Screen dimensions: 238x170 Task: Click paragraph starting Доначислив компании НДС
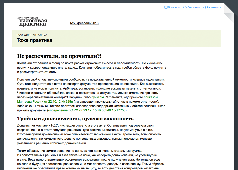point(89,134)
